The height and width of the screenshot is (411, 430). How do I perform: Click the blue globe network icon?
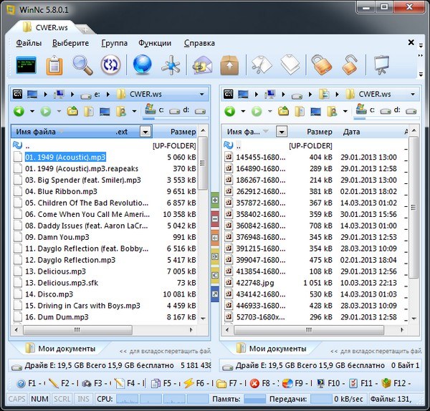[142, 66]
